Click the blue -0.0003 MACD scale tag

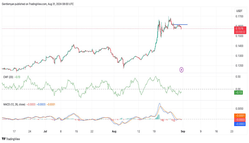pos(240,124)
